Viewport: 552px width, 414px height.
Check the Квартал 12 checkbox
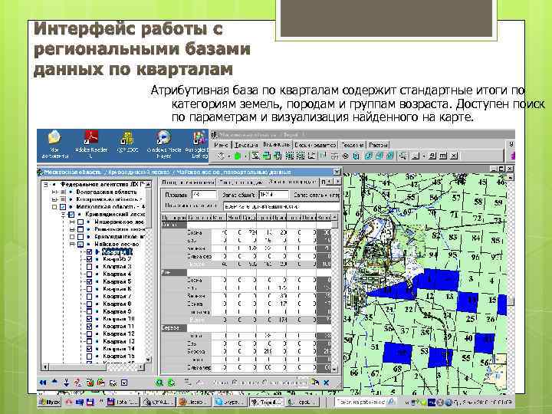89,333
